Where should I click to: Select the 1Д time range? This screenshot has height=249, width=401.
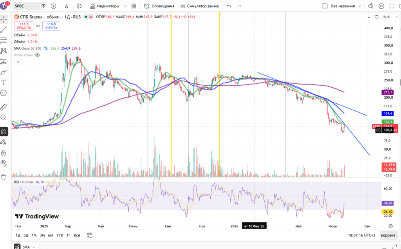(x=18, y=235)
